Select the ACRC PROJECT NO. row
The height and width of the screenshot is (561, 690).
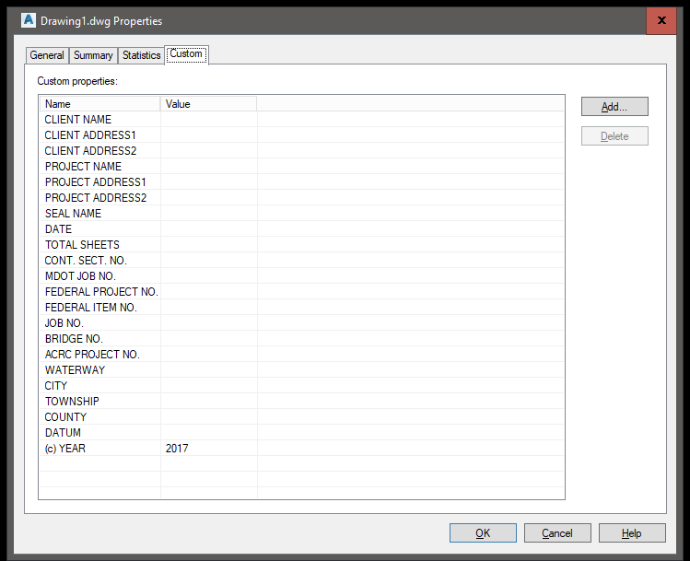301,355
